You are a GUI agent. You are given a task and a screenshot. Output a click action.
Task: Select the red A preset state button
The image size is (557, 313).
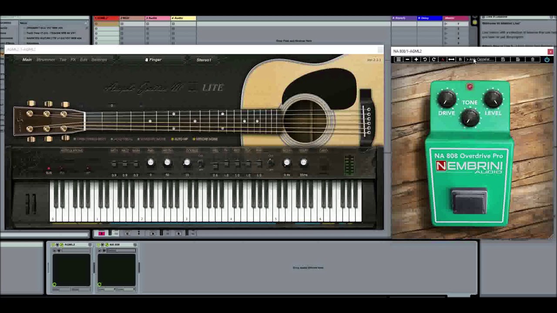(x=443, y=60)
